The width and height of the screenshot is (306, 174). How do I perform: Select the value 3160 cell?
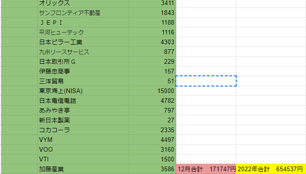(153, 149)
